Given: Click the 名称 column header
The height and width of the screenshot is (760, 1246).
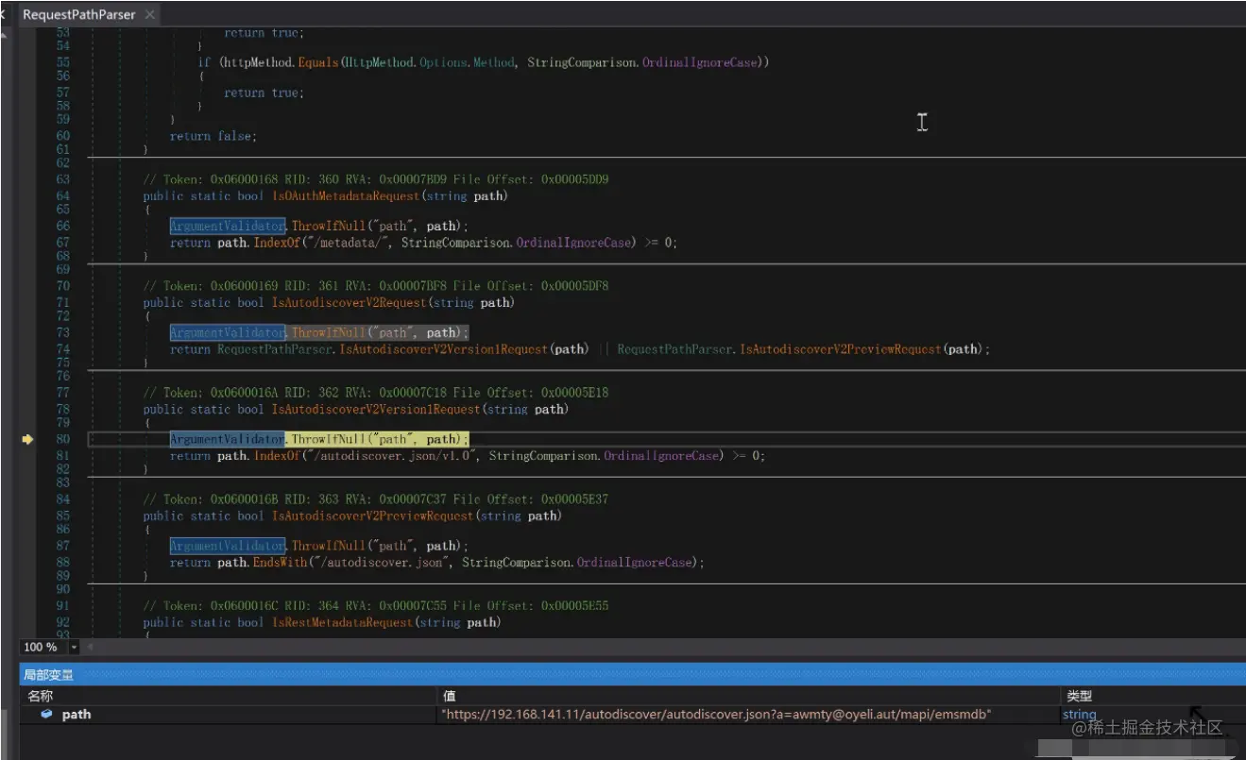Looking at the screenshot, I should point(41,696).
